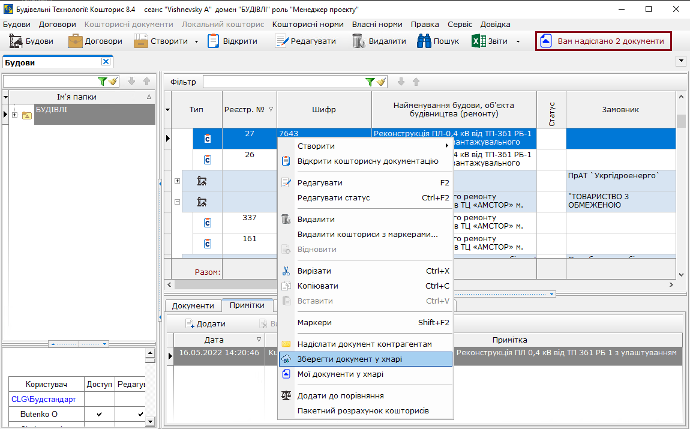Click the Створити toolbar button
Screen dimensions: 690x429
(161, 41)
